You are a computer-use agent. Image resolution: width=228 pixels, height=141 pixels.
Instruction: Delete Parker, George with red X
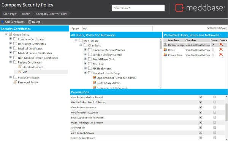point(221,44)
